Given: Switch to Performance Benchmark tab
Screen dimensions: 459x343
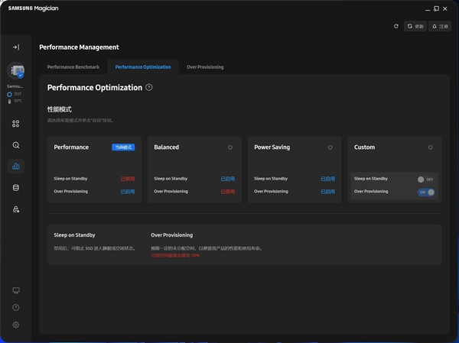Looking at the screenshot, I should click(73, 67).
